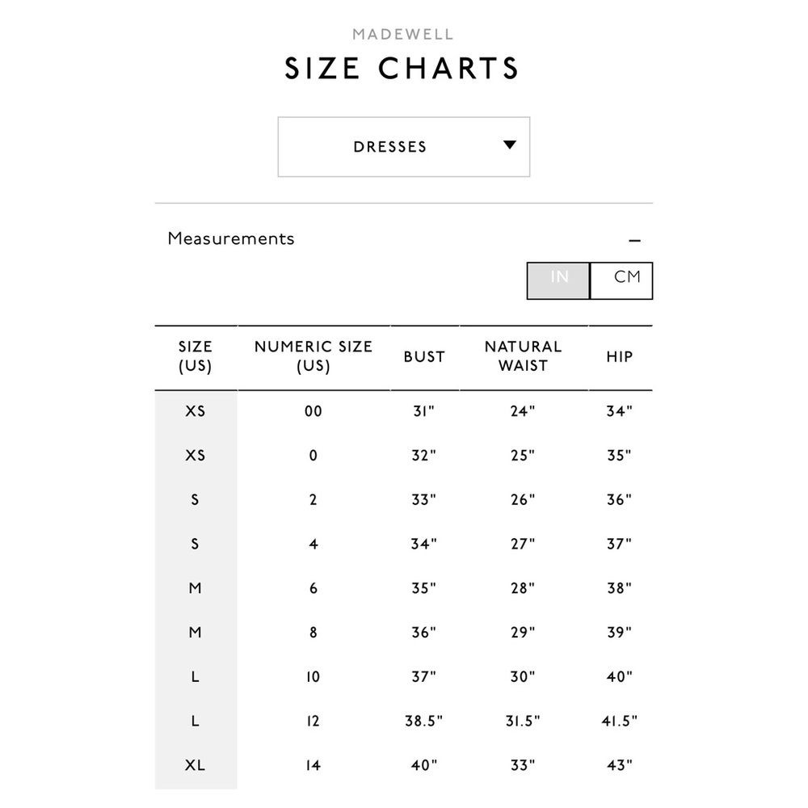The width and height of the screenshot is (808, 808).
Task: Select the XL size row label
Action: point(196,765)
